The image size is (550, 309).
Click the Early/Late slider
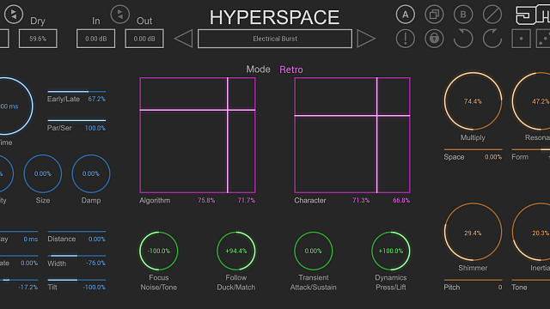(x=76, y=92)
